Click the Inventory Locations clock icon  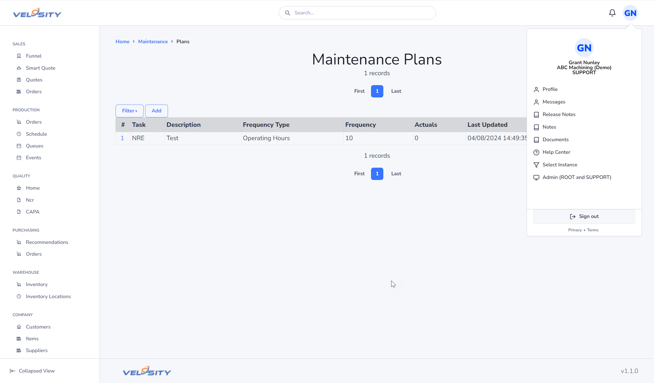19,296
